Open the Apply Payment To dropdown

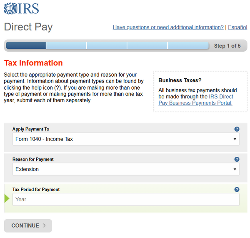pyautogui.click(x=126, y=139)
